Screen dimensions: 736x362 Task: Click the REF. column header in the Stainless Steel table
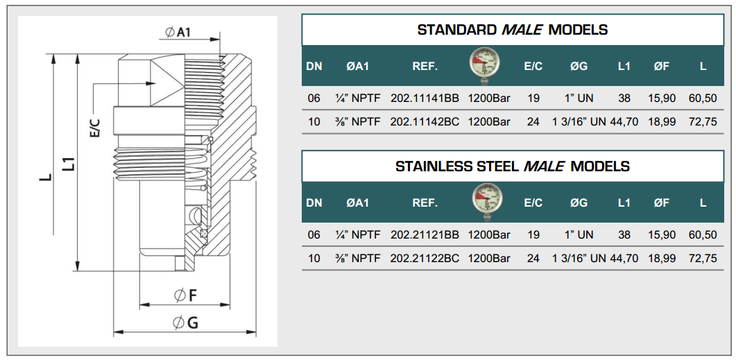coord(425,203)
